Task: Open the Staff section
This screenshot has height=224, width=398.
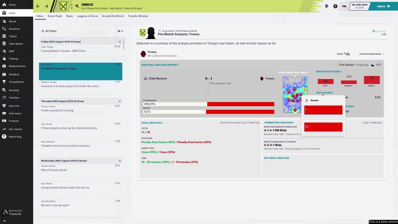Action: point(12,51)
